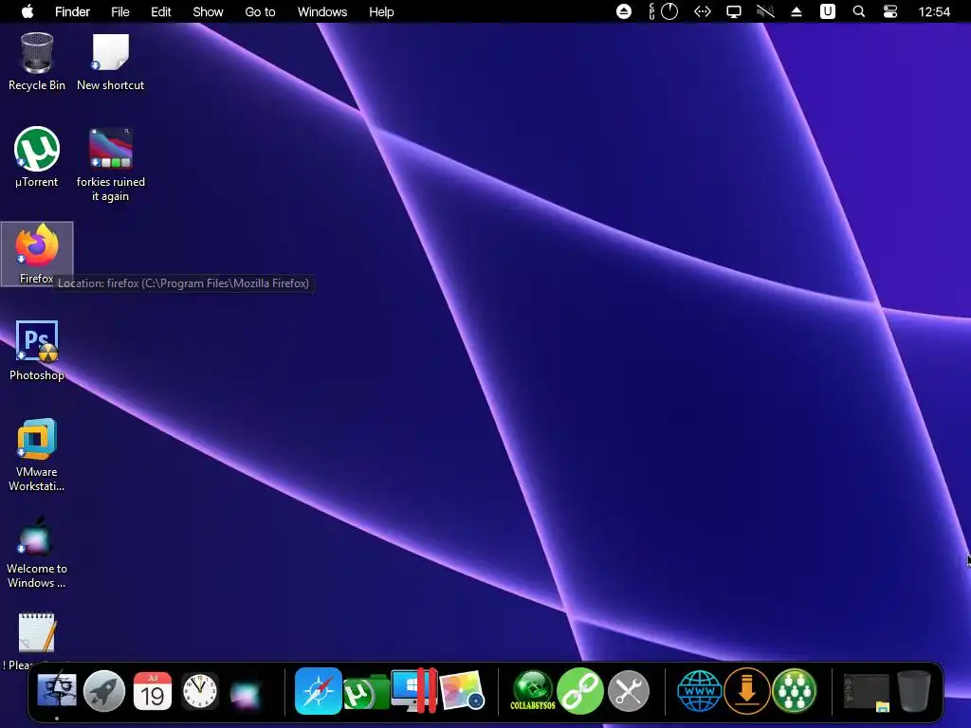The width and height of the screenshot is (971, 728).
Task: Open the 'Go to' menu
Action: (x=260, y=11)
